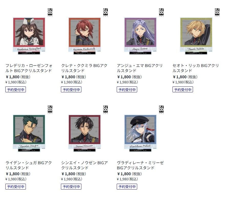Click アンジュ・エマ BIGアクリルスタンド title
The height and width of the screenshot is (199, 226).
tap(140, 68)
